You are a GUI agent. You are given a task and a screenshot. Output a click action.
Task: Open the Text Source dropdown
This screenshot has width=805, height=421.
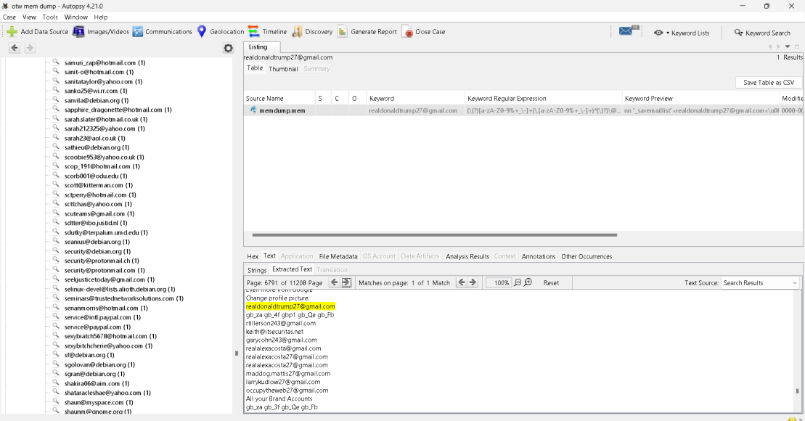coord(760,283)
